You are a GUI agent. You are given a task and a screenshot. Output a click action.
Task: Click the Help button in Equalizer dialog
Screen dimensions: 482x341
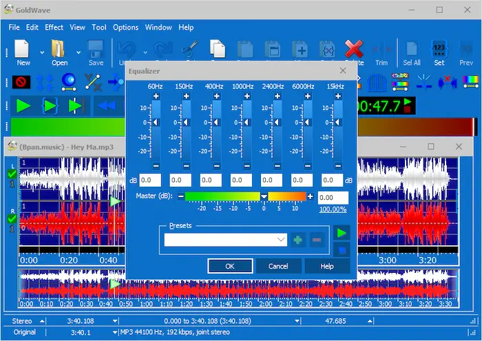coord(327,266)
